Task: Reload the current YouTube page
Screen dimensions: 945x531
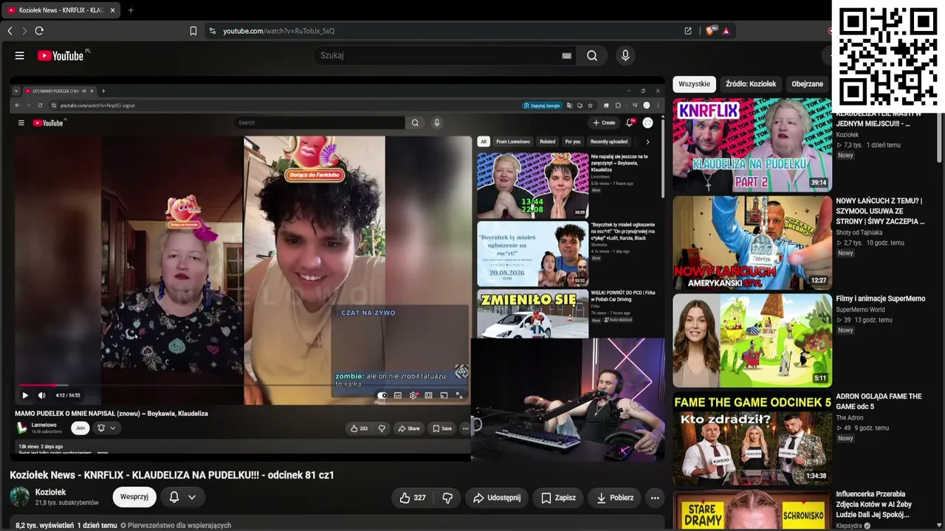Action: [x=39, y=31]
